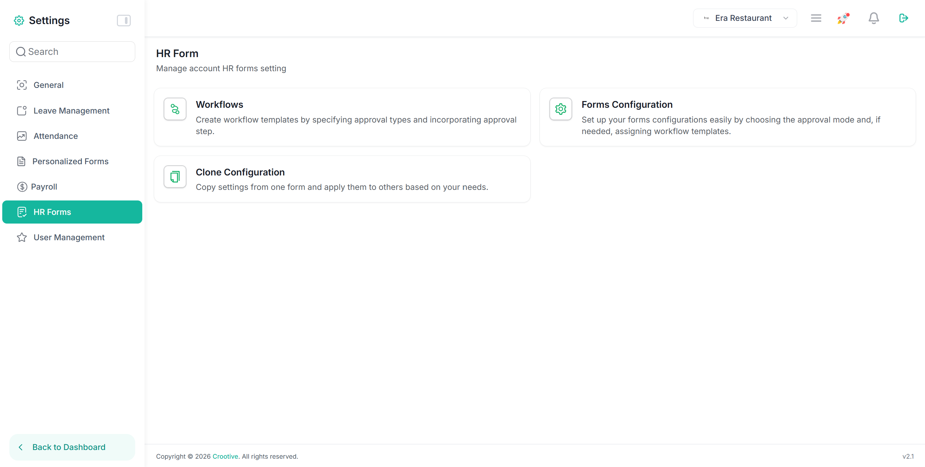Open notifications bell
925x467 pixels.
[874, 18]
